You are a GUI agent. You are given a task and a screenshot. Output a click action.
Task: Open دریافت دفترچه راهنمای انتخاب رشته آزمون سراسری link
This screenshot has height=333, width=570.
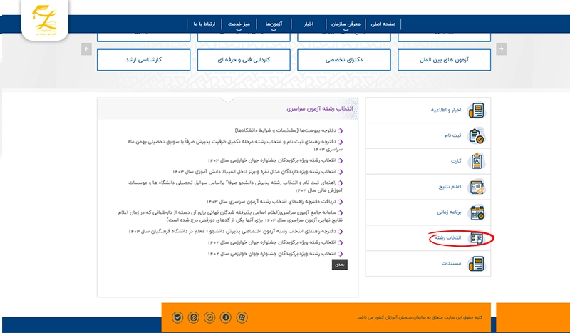tap(271, 201)
